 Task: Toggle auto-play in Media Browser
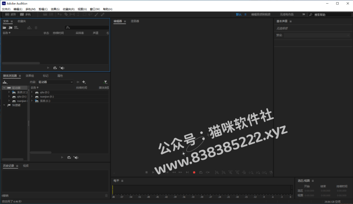point(76,157)
